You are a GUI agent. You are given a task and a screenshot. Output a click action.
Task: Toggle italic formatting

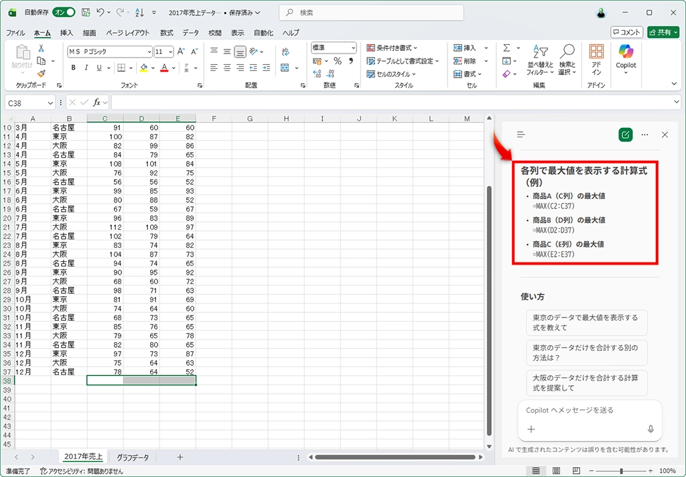pos(86,68)
